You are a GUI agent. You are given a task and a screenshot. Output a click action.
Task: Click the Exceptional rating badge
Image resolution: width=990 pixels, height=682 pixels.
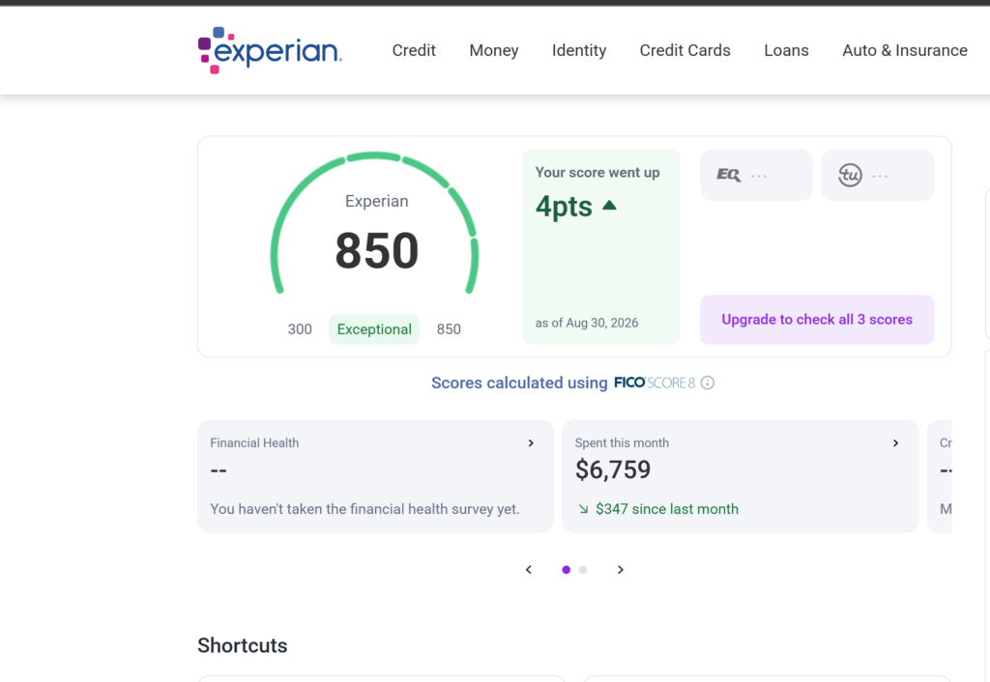click(374, 329)
